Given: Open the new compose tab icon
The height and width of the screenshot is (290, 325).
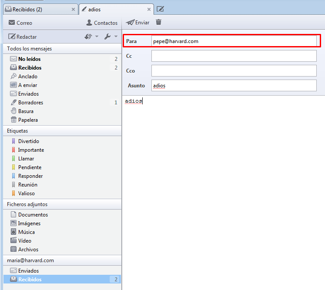Looking at the screenshot, I should click(160, 9).
